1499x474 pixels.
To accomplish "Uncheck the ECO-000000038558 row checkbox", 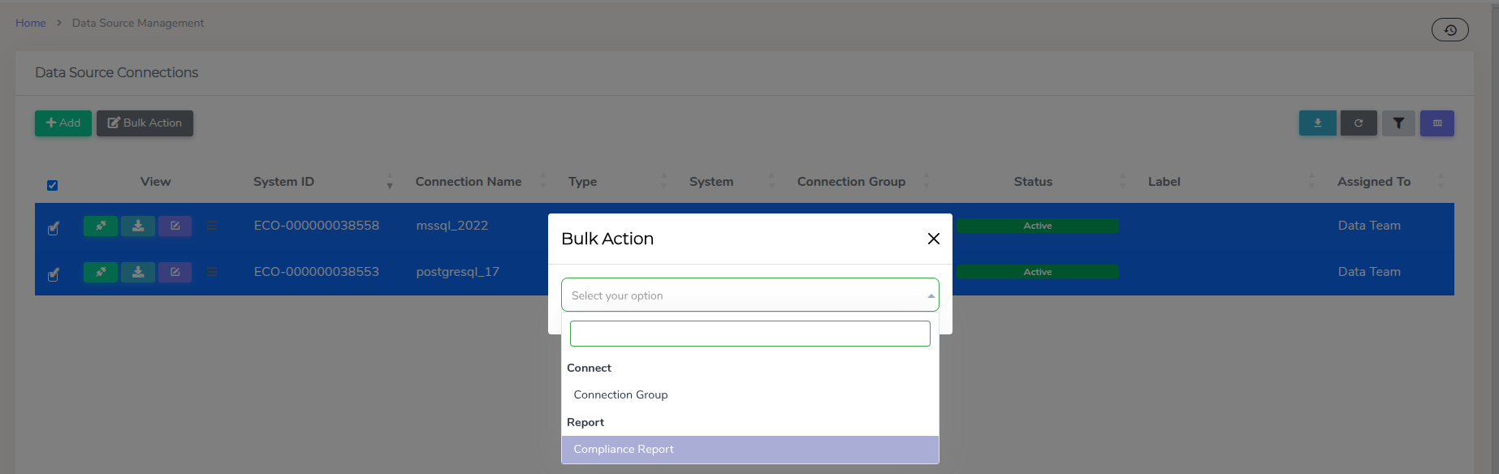I will tap(53, 228).
